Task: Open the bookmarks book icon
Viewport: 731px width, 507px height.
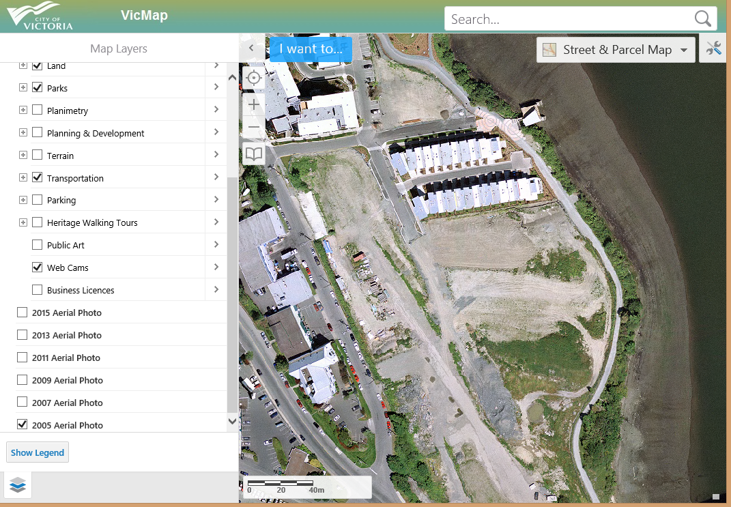Action: tap(254, 154)
